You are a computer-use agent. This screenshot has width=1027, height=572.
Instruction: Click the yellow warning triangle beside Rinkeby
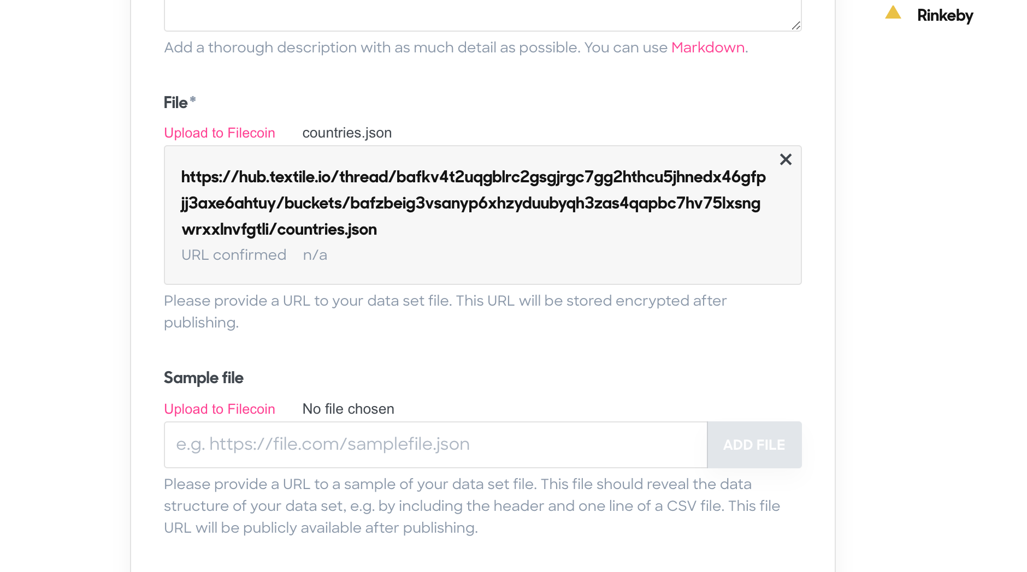[x=893, y=12]
